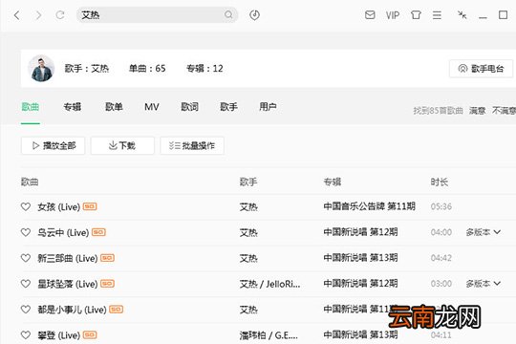Viewport: 516px width, 344px height.
Task: Click SQ badge next to 星球坠落 (Live)
Action: coord(107,284)
